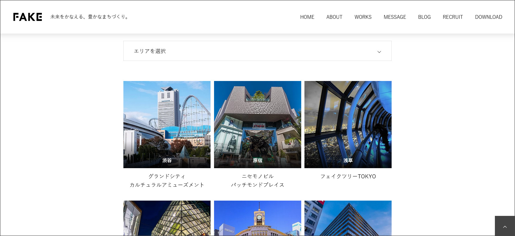The width and height of the screenshot is (515, 236).
Task: Visit the BLOG section
Action: click(424, 17)
